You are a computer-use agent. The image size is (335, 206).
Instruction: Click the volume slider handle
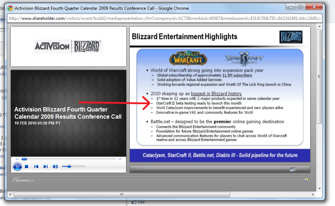point(69,166)
